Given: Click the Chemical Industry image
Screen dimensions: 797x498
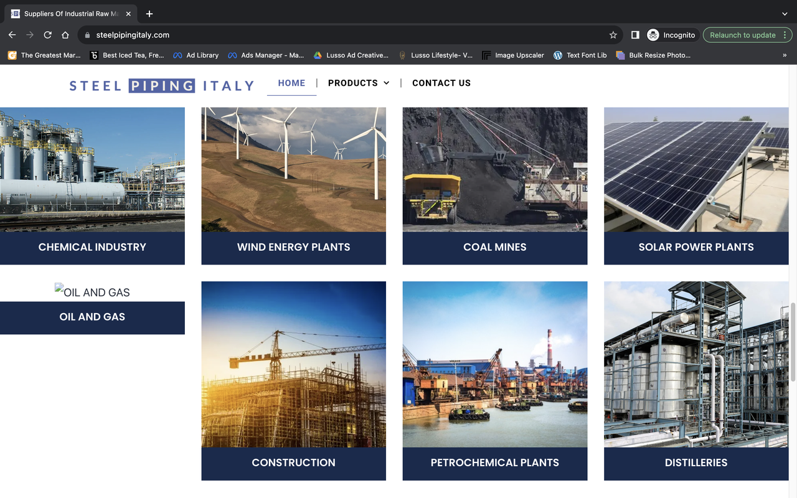Looking at the screenshot, I should click(92, 169).
